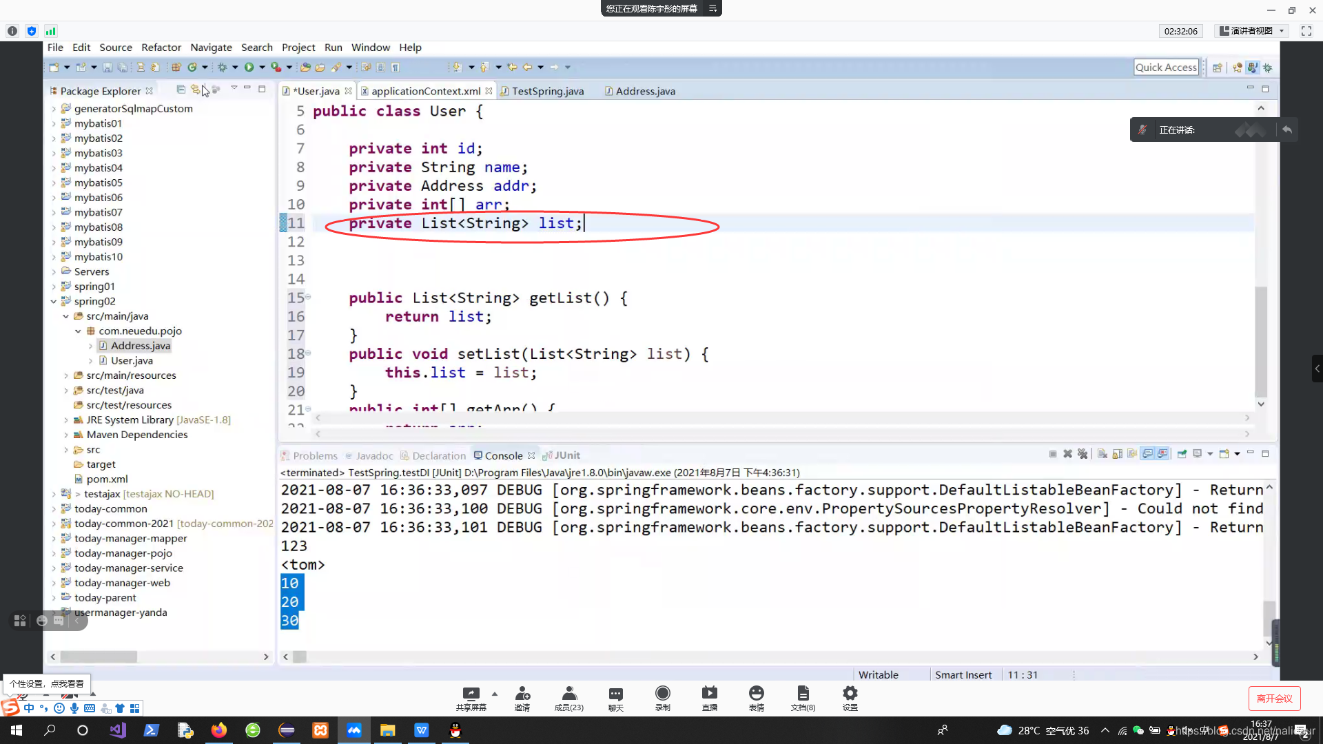The width and height of the screenshot is (1323, 744).
Task: Expand the mybatis01 project
Action: click(x=54, y=123)
